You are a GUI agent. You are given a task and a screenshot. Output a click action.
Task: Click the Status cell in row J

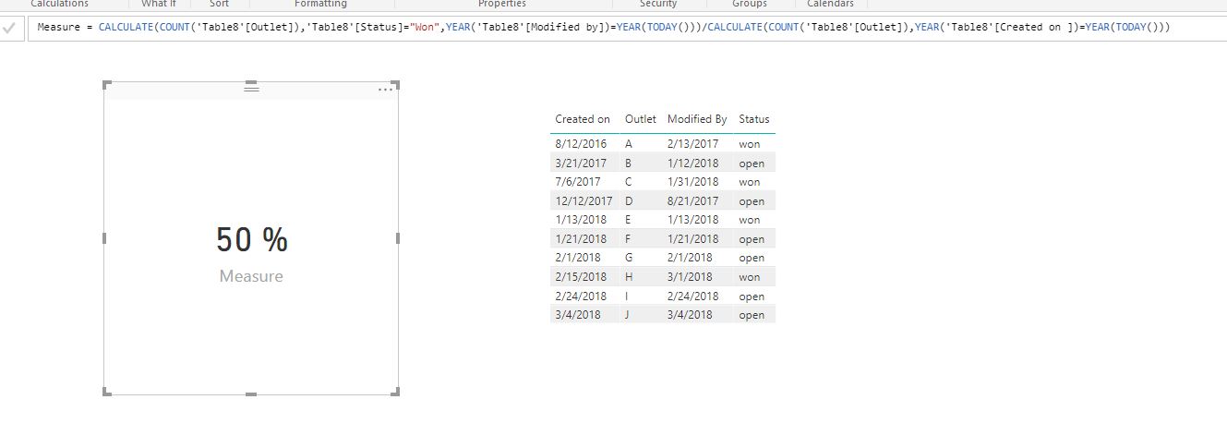pyautogui.click(x=752, y=315)
